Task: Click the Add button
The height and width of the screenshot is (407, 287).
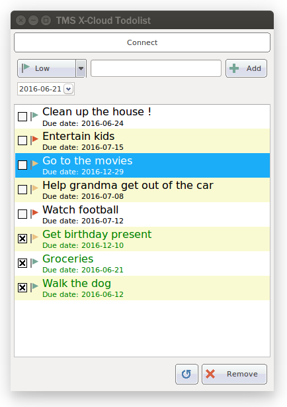Action: [x=246, y=68]
